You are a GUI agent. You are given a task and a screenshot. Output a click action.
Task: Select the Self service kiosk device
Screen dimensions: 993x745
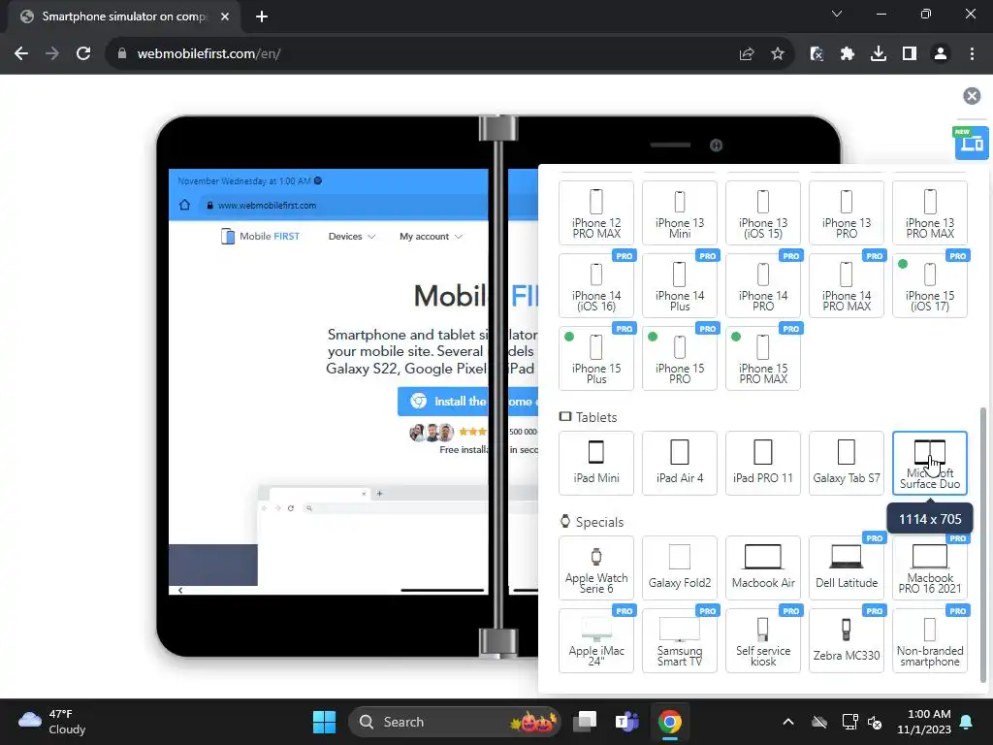pos(763,640)
